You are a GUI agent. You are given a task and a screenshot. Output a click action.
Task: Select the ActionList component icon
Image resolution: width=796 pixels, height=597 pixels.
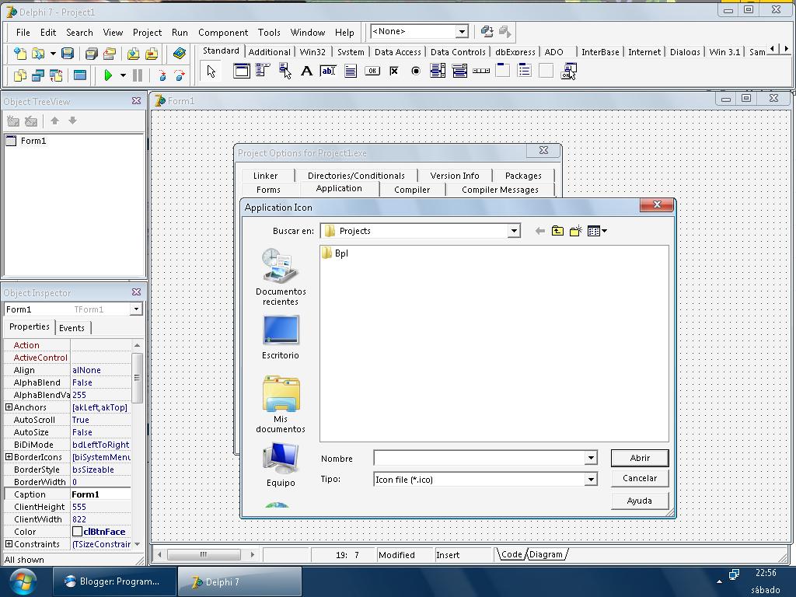[568, 71]
